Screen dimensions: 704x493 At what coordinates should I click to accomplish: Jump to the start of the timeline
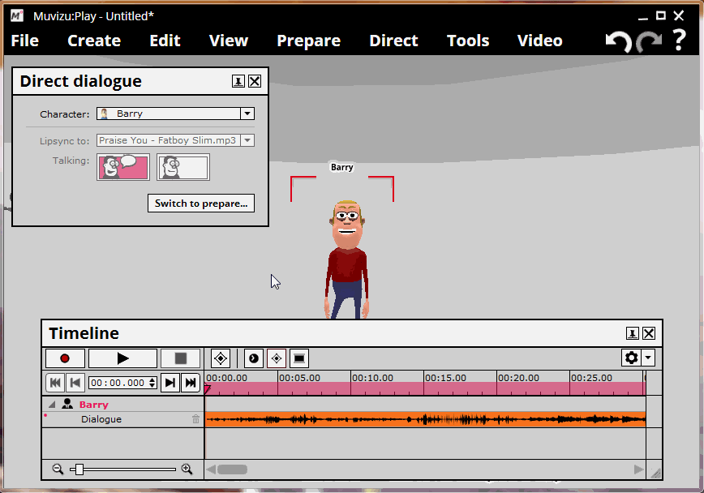[55, 383]
